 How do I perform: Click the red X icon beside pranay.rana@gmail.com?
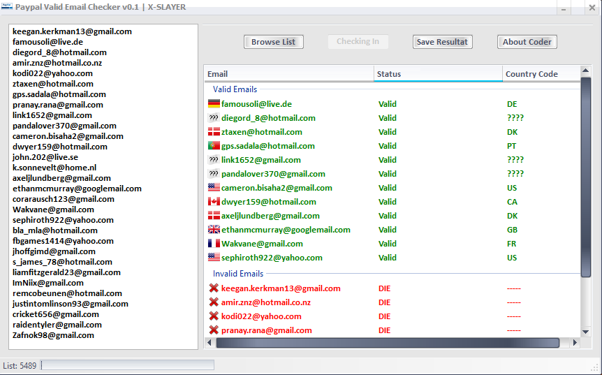pos(214,330)
